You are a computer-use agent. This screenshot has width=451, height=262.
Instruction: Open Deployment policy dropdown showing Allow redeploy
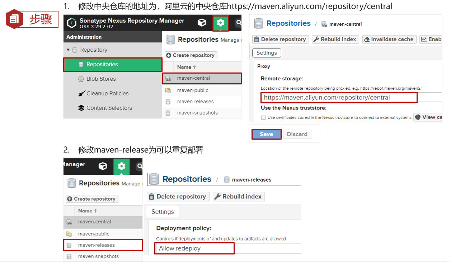click(x=194, y=248)
